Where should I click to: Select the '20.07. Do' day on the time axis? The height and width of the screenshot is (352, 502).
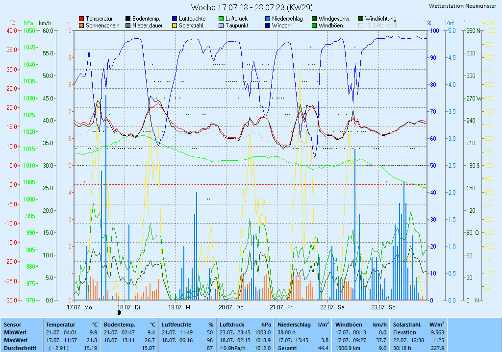[x=231, y=307]
